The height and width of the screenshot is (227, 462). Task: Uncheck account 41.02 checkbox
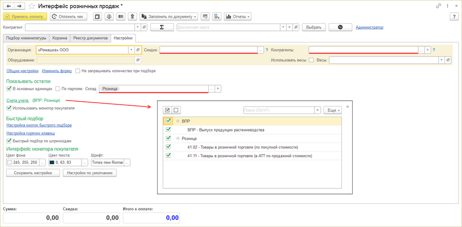(168, 147)
